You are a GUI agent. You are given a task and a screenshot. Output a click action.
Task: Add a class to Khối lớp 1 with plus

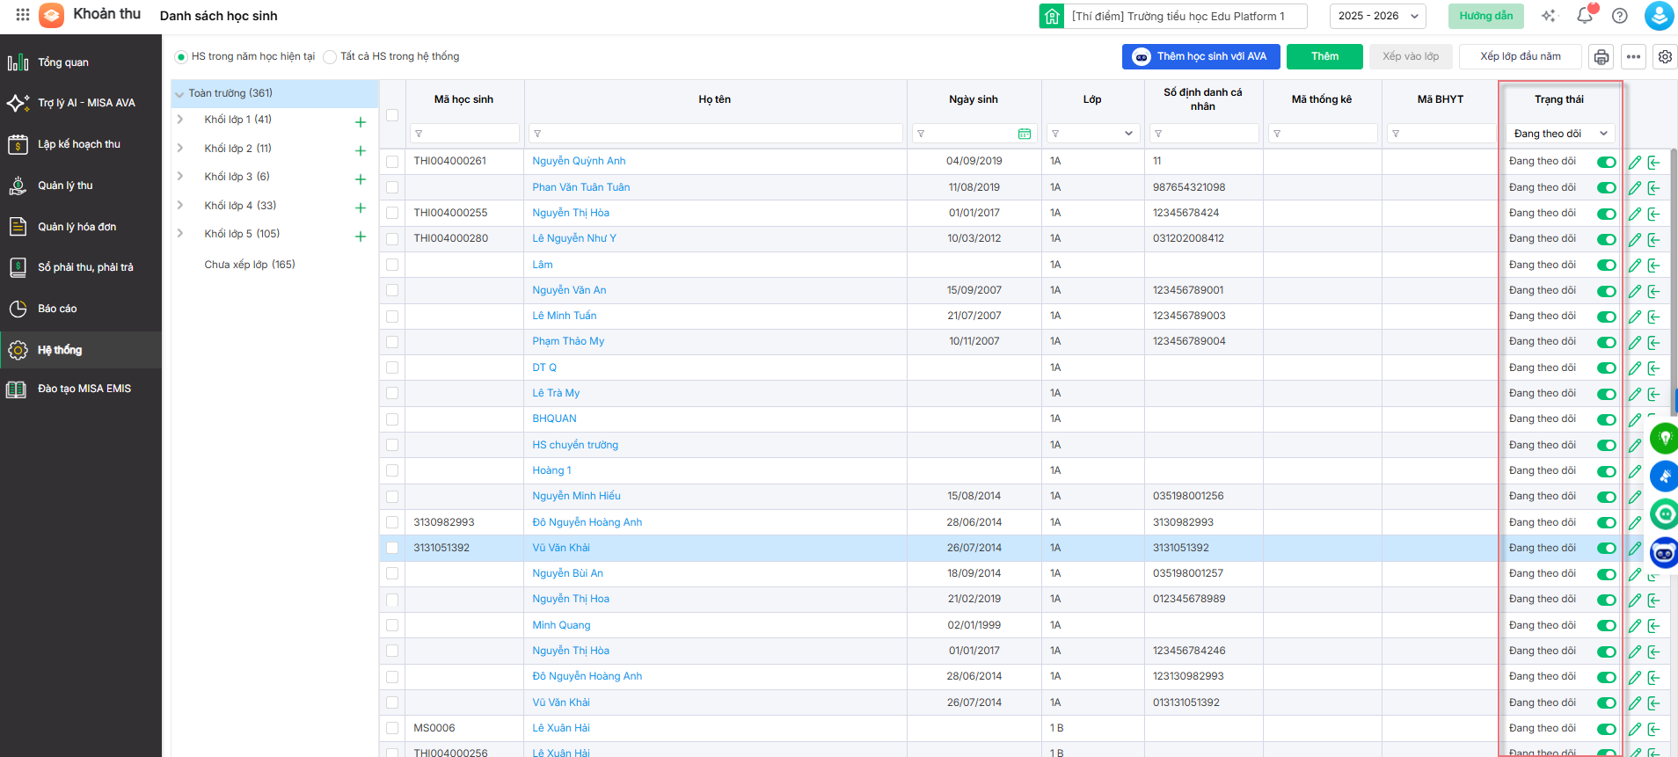(x=360, y=122)
